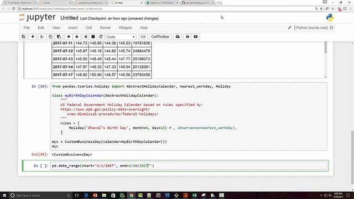This screenshot has width=354, height=199.
Task: Click the Out[38] CustomBusinessDay output text
Action: 72,155
